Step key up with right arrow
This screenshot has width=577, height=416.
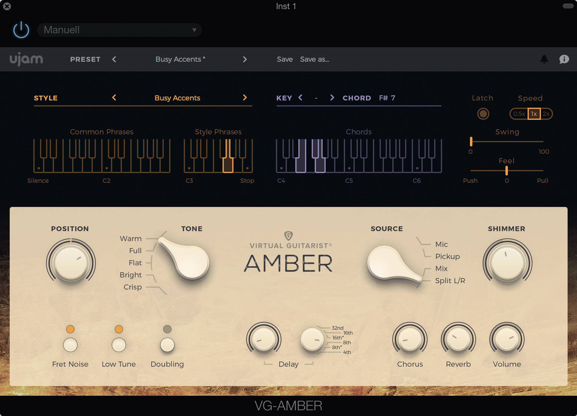point(332,97)
